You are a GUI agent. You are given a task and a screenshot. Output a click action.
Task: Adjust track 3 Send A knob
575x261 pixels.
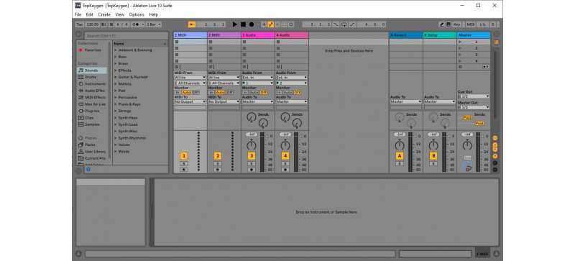(251, 117)
